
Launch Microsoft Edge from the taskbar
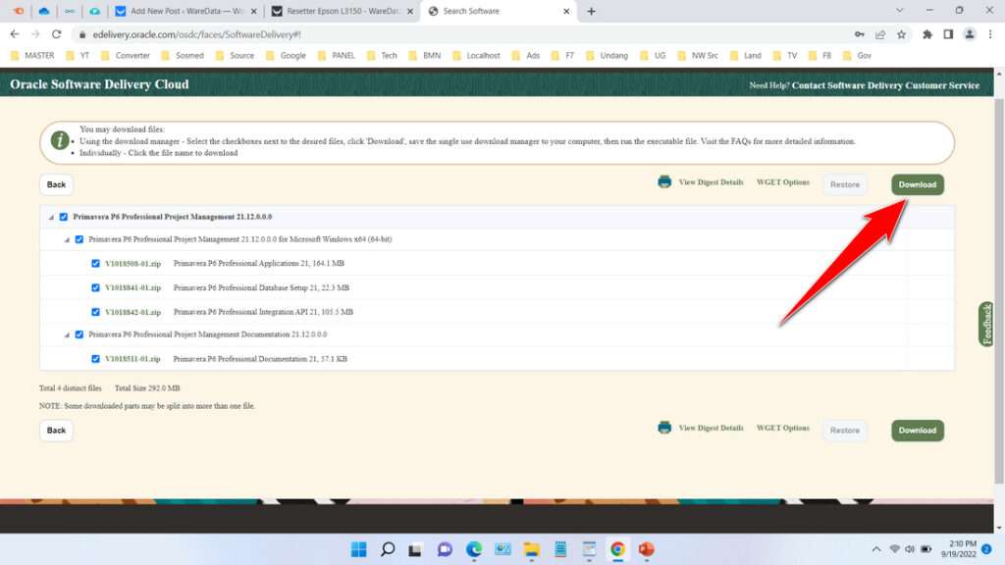tap(474, 549)
